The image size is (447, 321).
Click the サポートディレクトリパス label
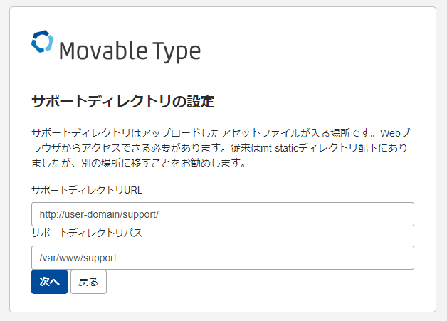tap(87, 233)
